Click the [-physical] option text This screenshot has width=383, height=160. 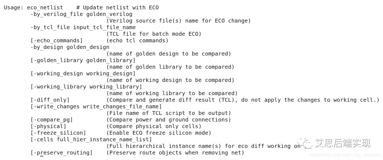point(48,126)
